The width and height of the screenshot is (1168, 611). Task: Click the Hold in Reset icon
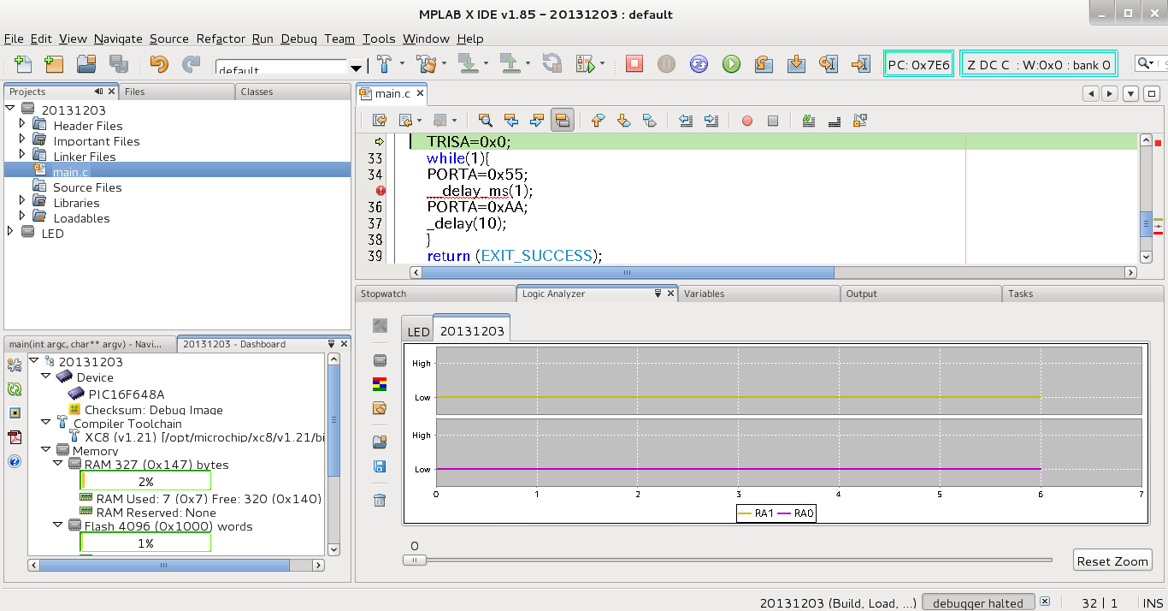coord(552,64)
